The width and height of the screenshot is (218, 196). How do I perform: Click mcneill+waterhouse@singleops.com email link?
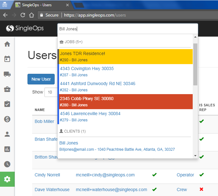coord(111,190)
